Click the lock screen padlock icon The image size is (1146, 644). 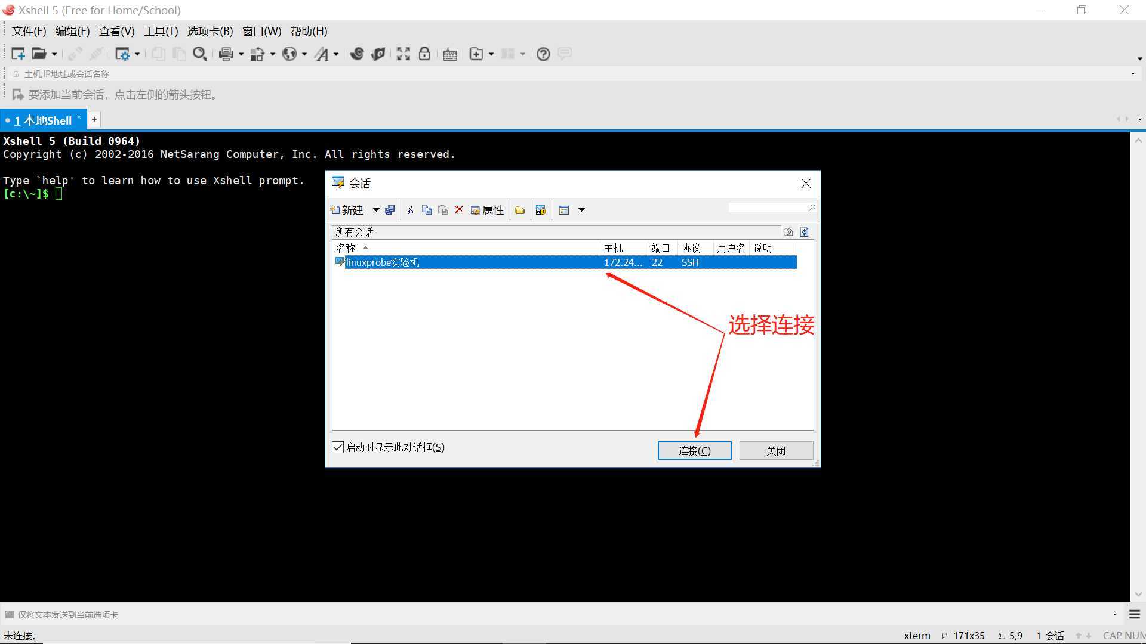click(x=424, y=54)
